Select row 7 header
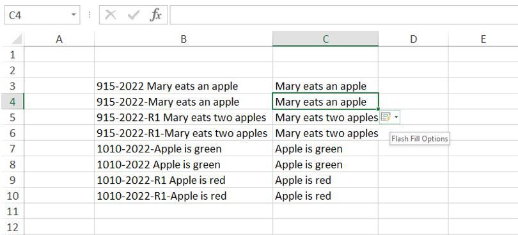The width and height of the screenshot is (518, 235). (x=12, y=149)
